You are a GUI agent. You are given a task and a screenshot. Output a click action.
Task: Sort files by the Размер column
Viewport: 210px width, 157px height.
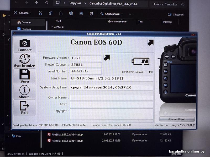167,22
